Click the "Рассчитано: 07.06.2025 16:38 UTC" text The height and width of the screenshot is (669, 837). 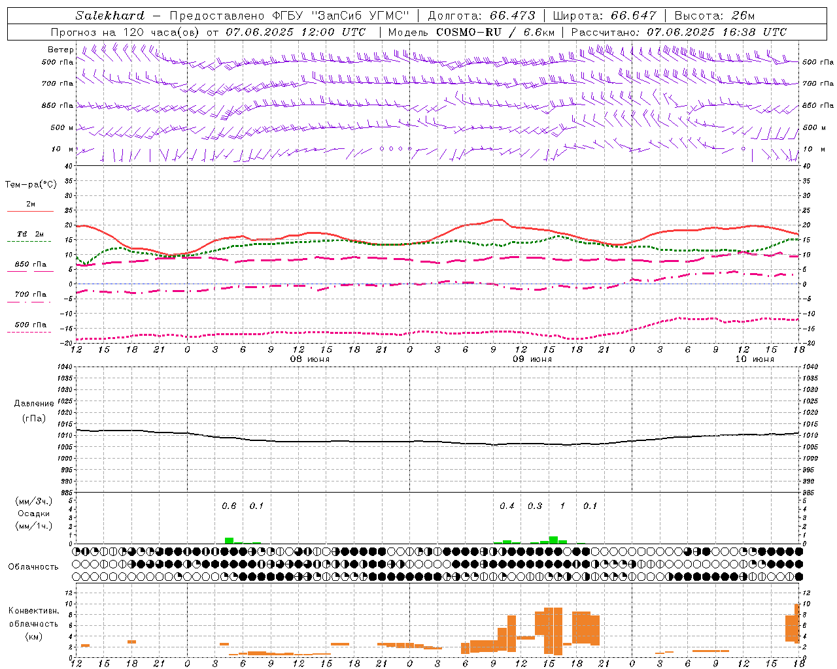(x=679, y=32)
